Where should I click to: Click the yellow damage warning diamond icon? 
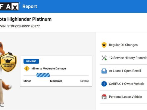coord(27,69)
